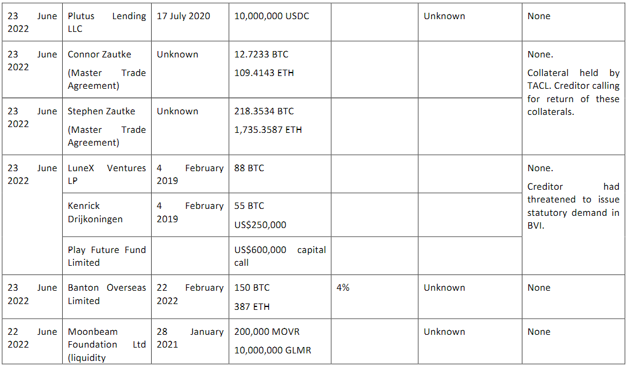Click the 200,000 MOVR amount

pyautogui.click(x=267, y=332)
